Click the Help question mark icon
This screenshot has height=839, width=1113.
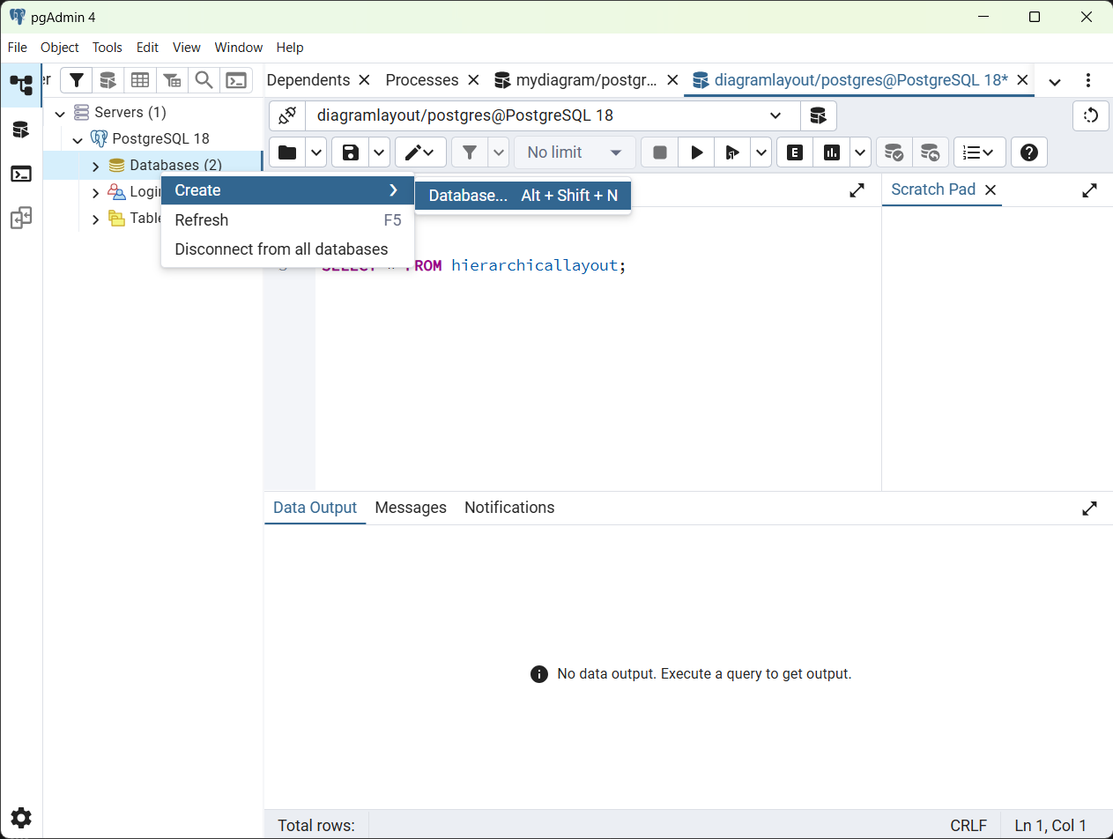[x=1028, y=152]
